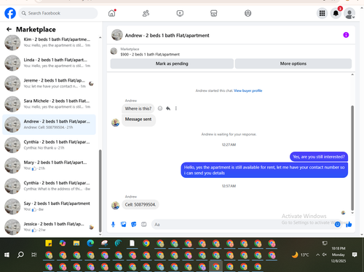Open the emoji picker in message box
The width and height of the screenshot is (364, 272).
click(337, 225)
